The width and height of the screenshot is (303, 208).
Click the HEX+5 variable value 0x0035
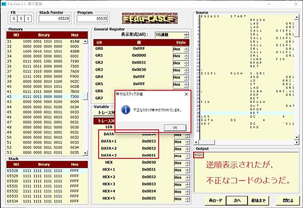(149, 198)
